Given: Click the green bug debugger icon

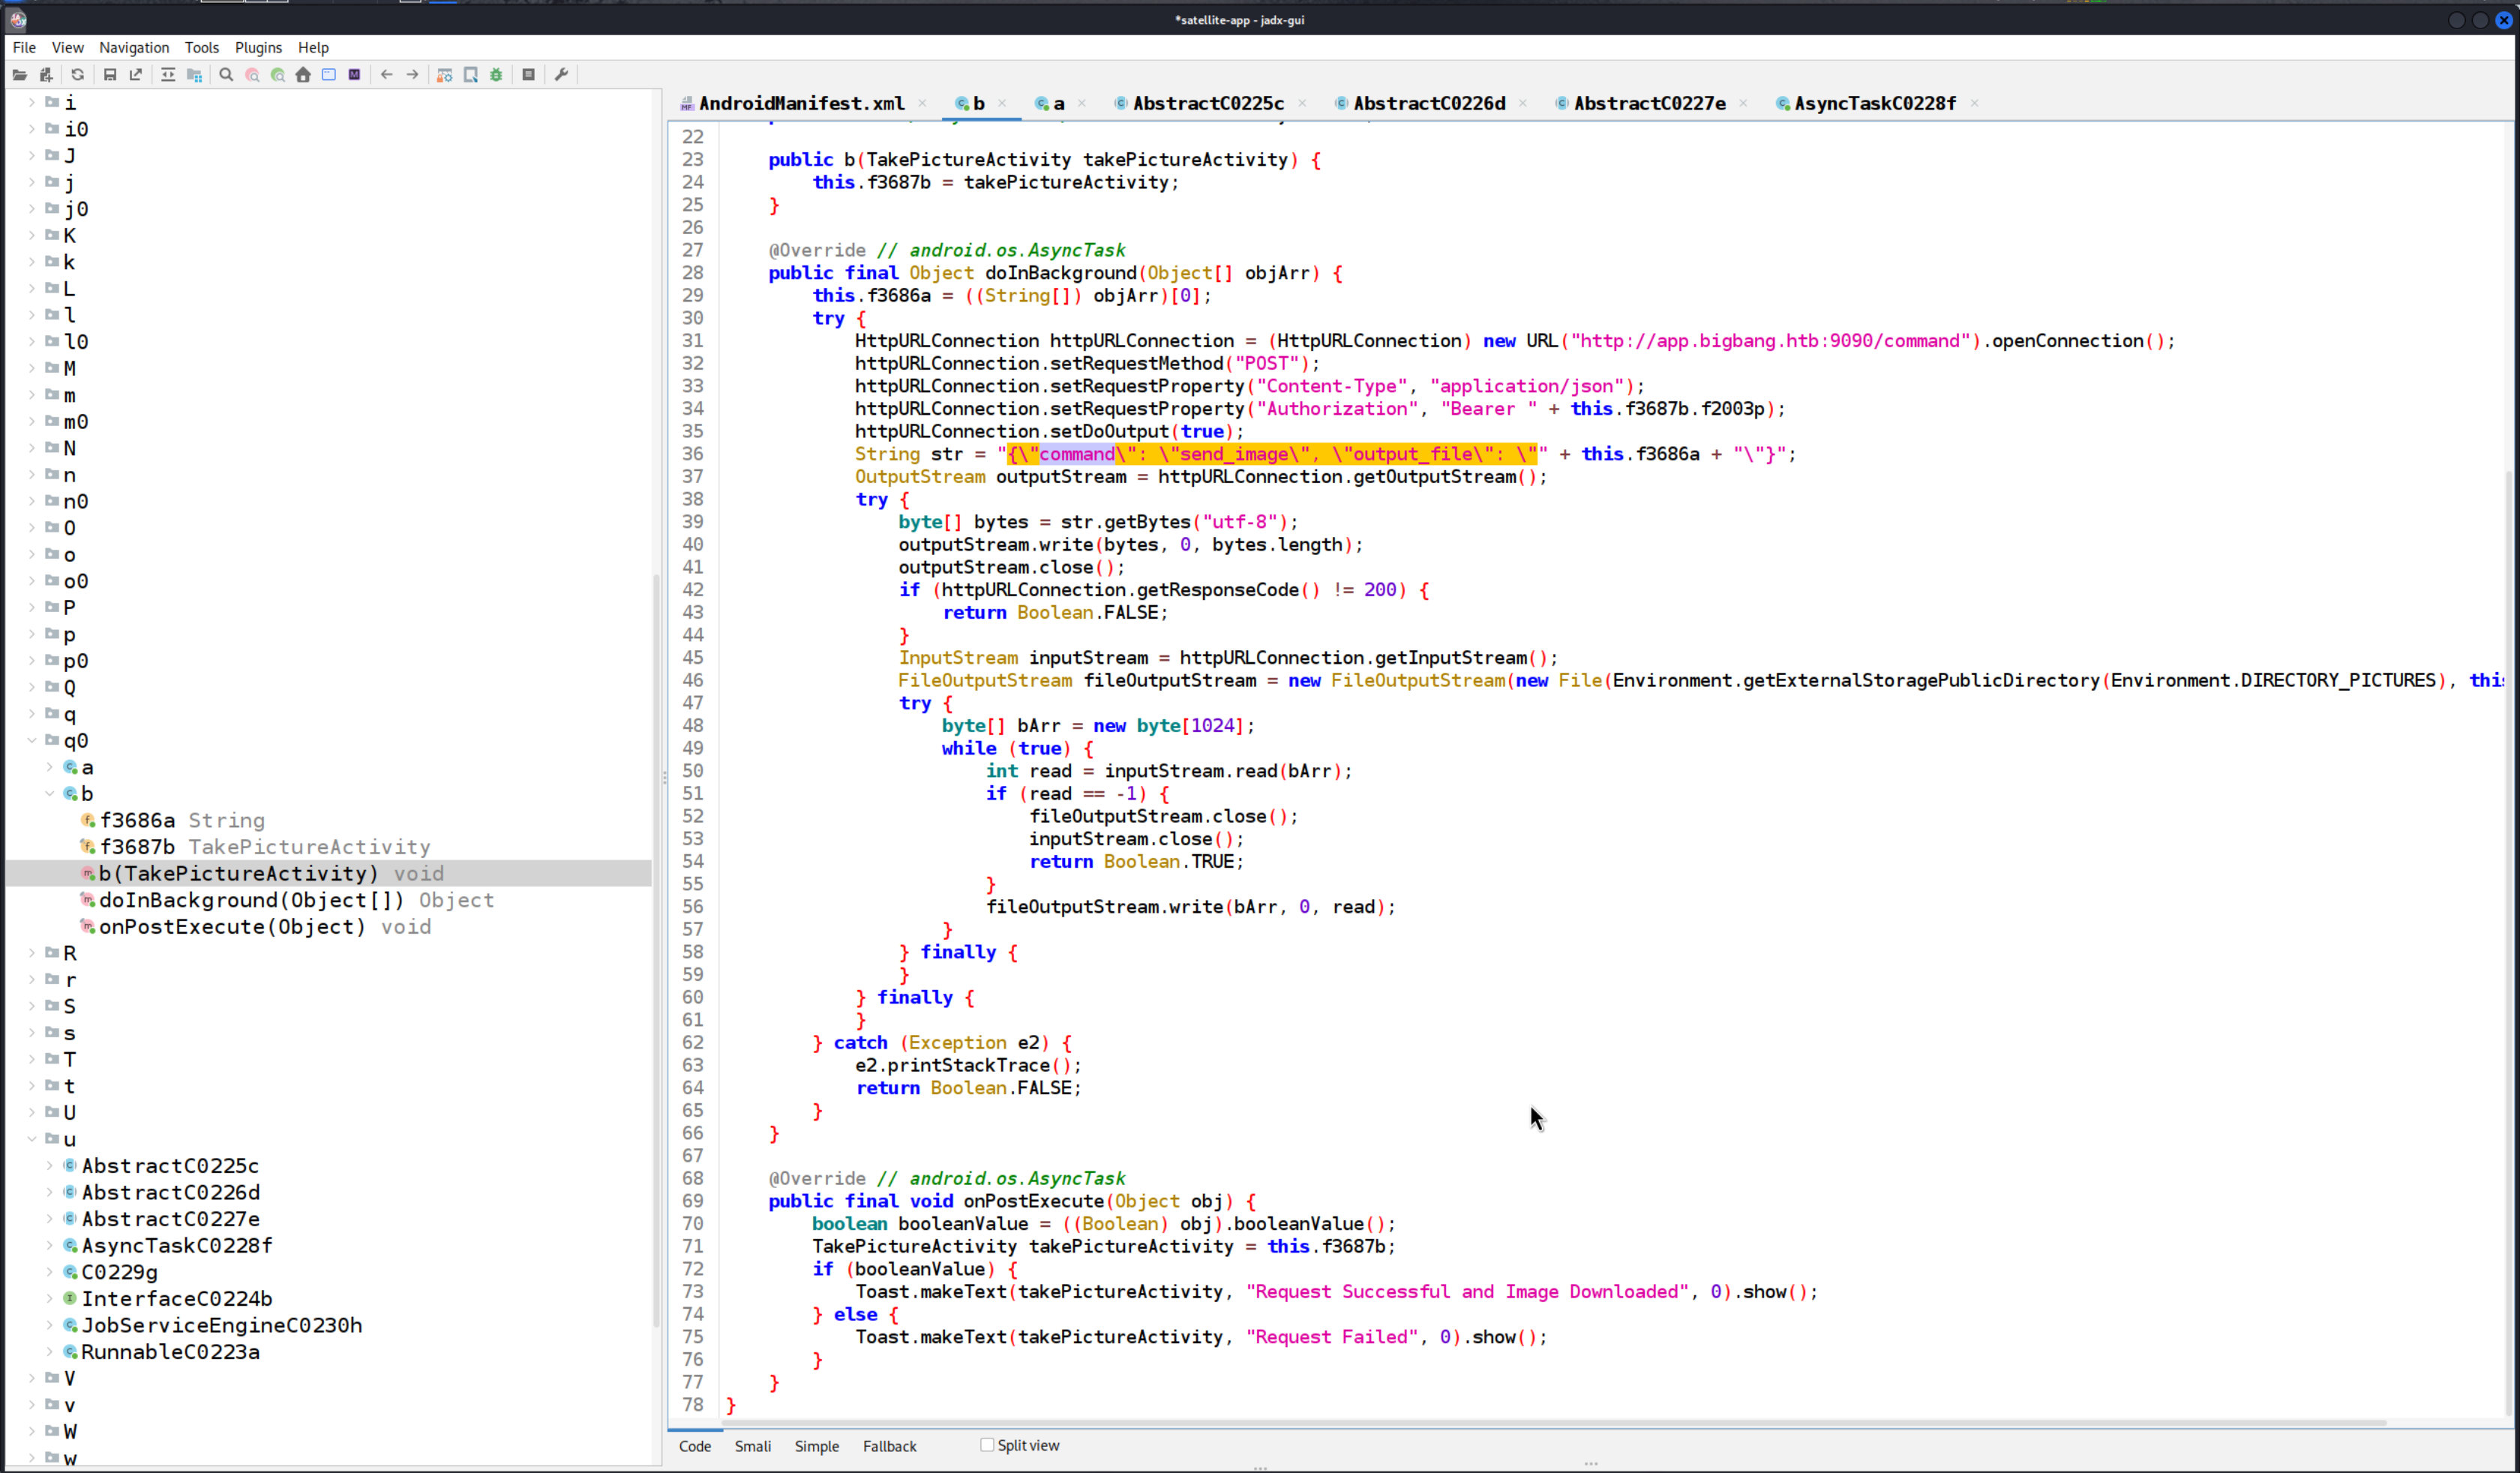Looking at the screenshot, I should coord(496,75).
